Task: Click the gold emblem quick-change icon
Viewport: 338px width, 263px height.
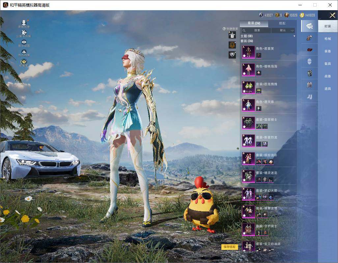Action: [232, 45]
